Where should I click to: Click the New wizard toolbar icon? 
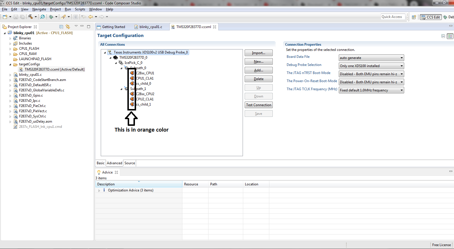(5, 17)
